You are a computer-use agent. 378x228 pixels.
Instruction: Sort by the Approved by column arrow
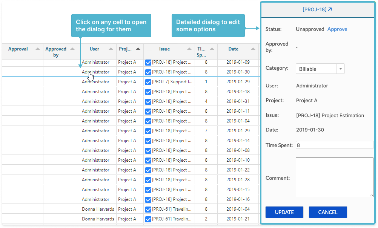click(x=72, y=49)
